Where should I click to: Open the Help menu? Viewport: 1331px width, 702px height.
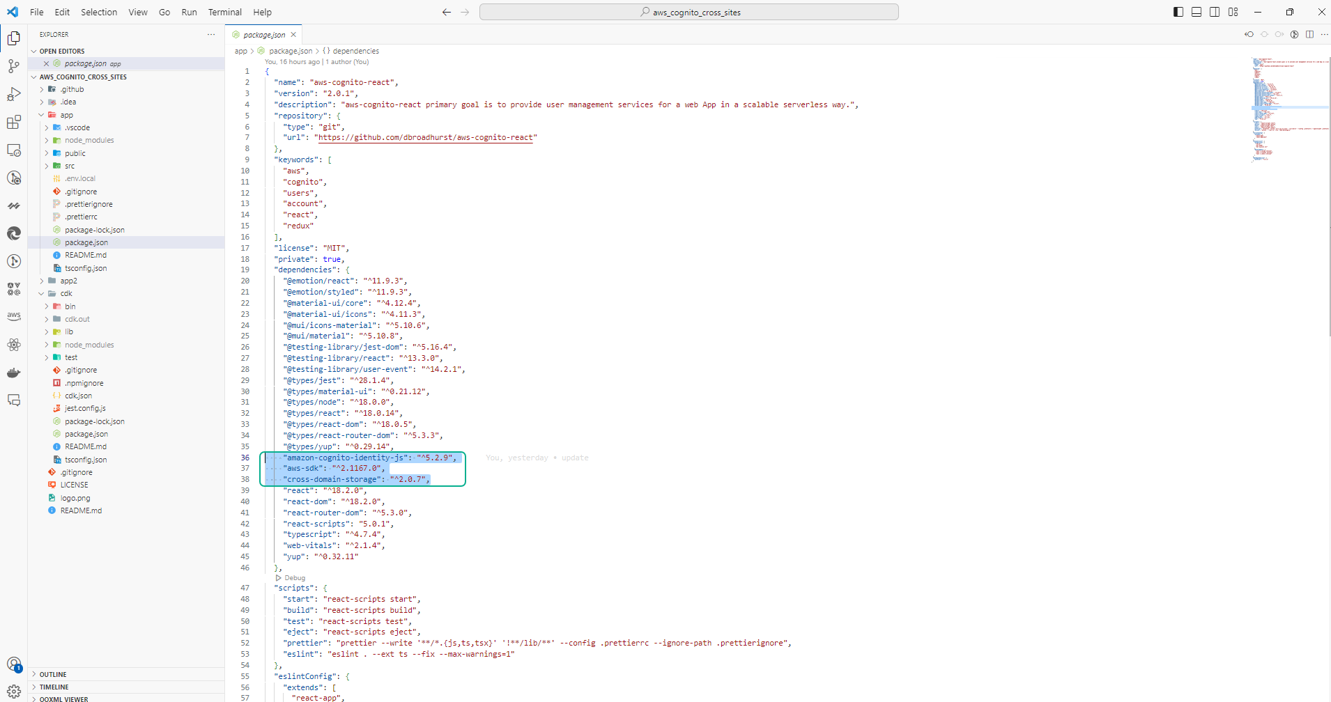point(263,12)
